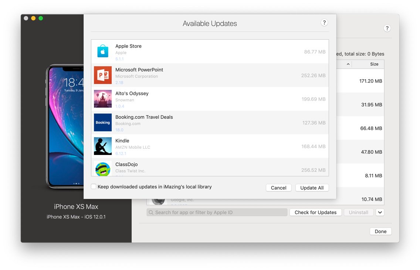The height and width of the screenshot is (270, 420).
Task: Click Check for Updates button
Action: [x=315, y=212]
